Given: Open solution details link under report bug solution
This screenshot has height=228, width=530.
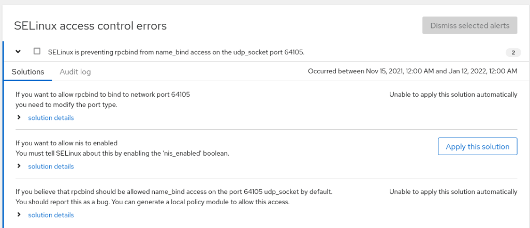Looking at the screenshot, I should point(51,215).
